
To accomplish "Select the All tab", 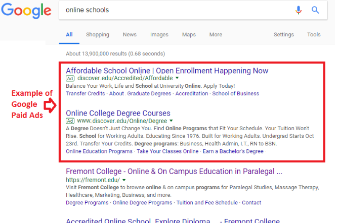I will pyautogui.click(x=69, y=34).
